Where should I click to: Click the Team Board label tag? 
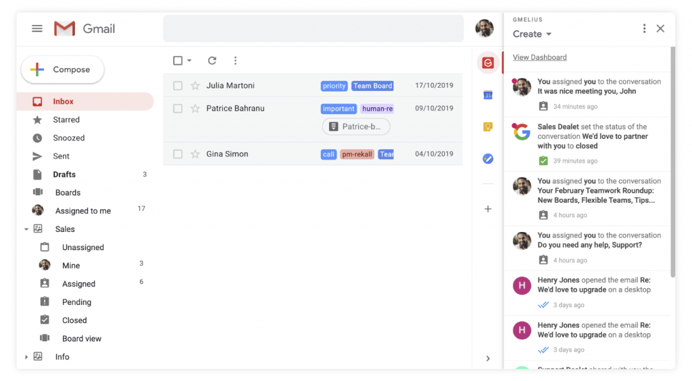[372, 86]
